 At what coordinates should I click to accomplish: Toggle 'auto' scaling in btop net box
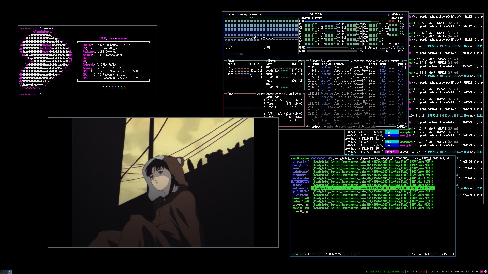click(269, 94)
